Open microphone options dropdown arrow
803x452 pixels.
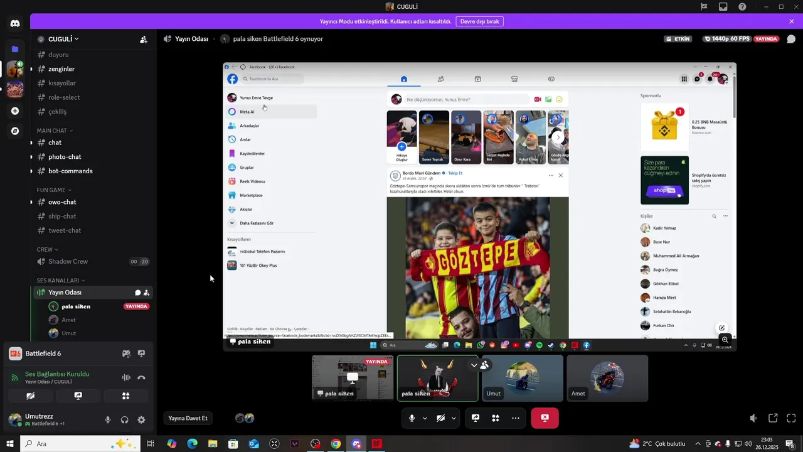425,418
